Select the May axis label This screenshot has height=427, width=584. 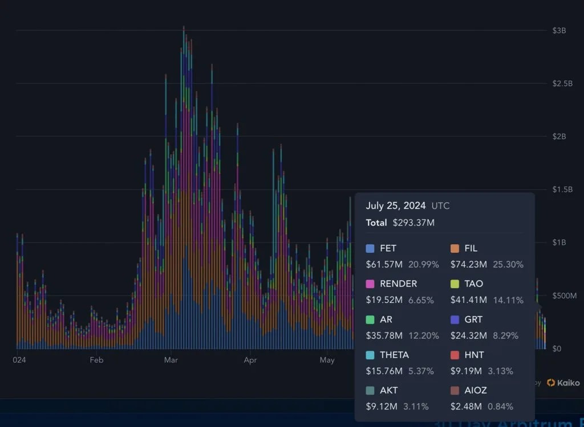pyautogui.click(x=327, y=360)
